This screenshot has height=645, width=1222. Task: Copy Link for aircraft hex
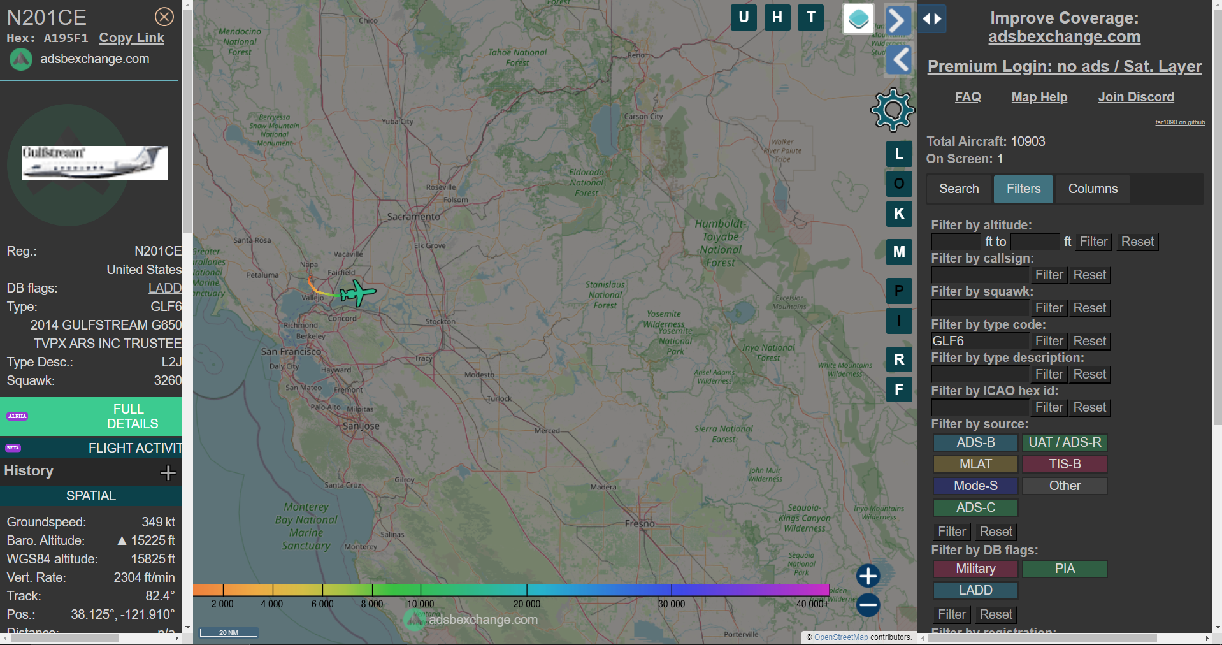[x=131, y=38]
